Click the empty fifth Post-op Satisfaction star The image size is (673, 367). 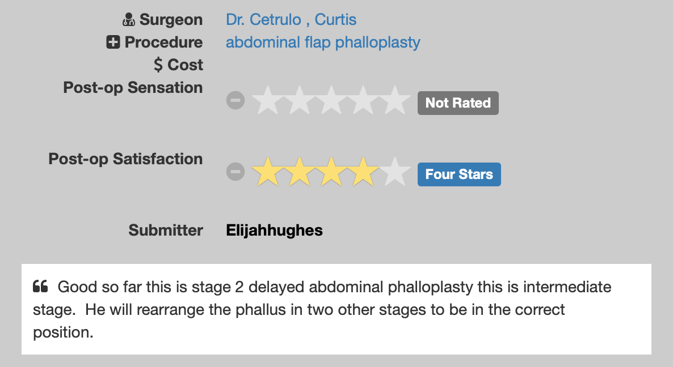point(395,172)
